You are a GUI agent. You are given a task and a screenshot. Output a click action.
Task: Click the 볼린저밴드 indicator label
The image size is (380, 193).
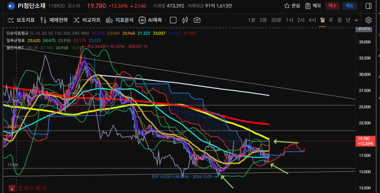tap(16, 48)
